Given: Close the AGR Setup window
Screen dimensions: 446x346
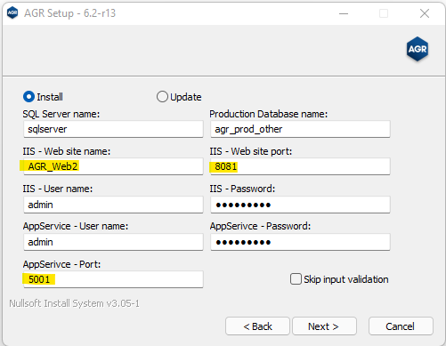Looking at the screenshot, I should point(425,13).
